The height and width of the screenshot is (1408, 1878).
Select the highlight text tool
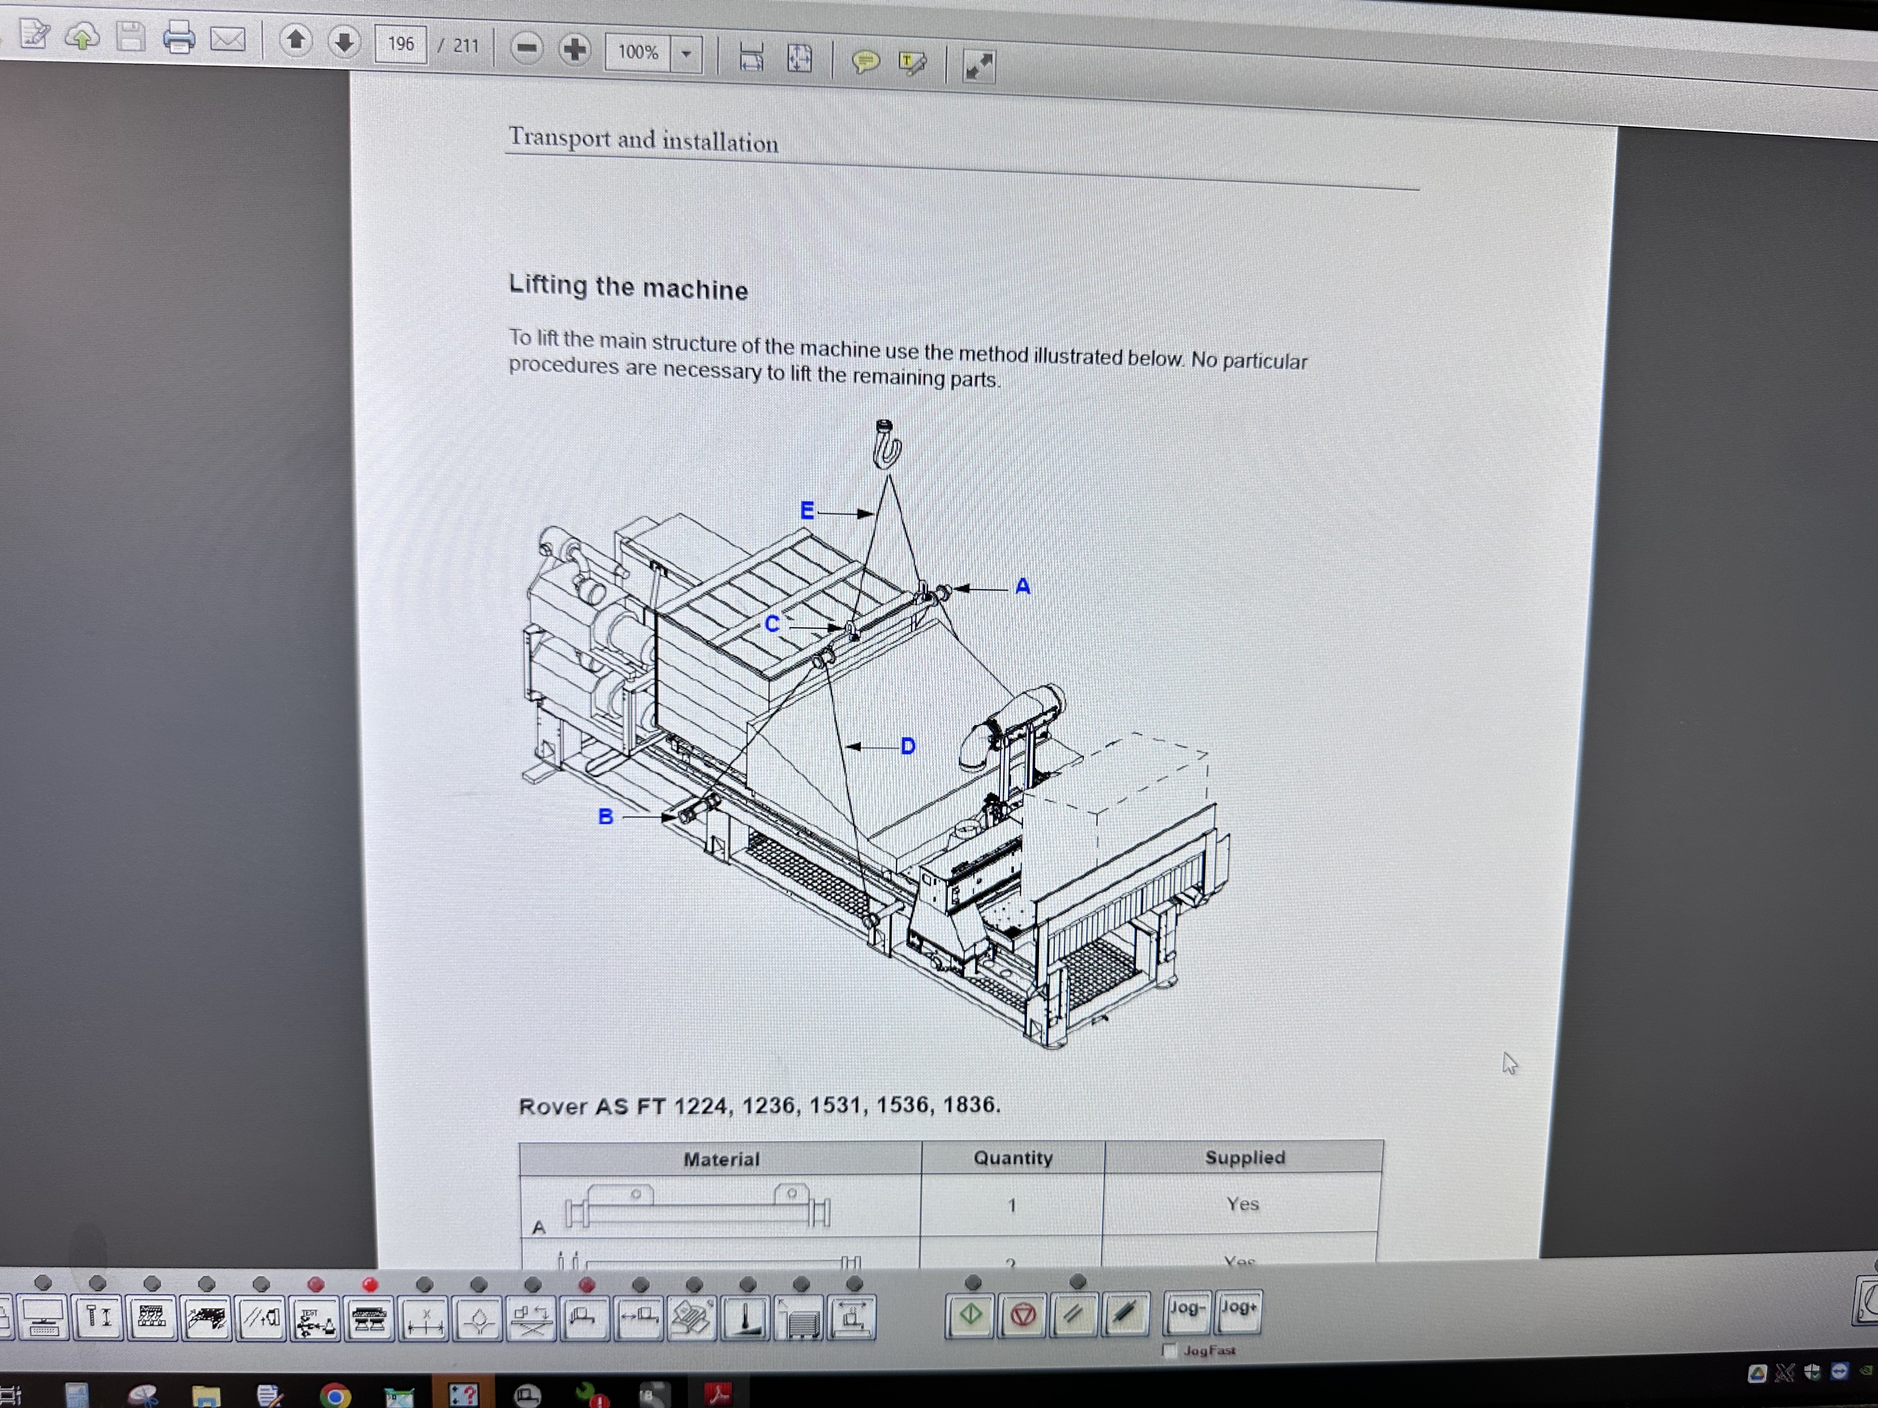(912, 63)
